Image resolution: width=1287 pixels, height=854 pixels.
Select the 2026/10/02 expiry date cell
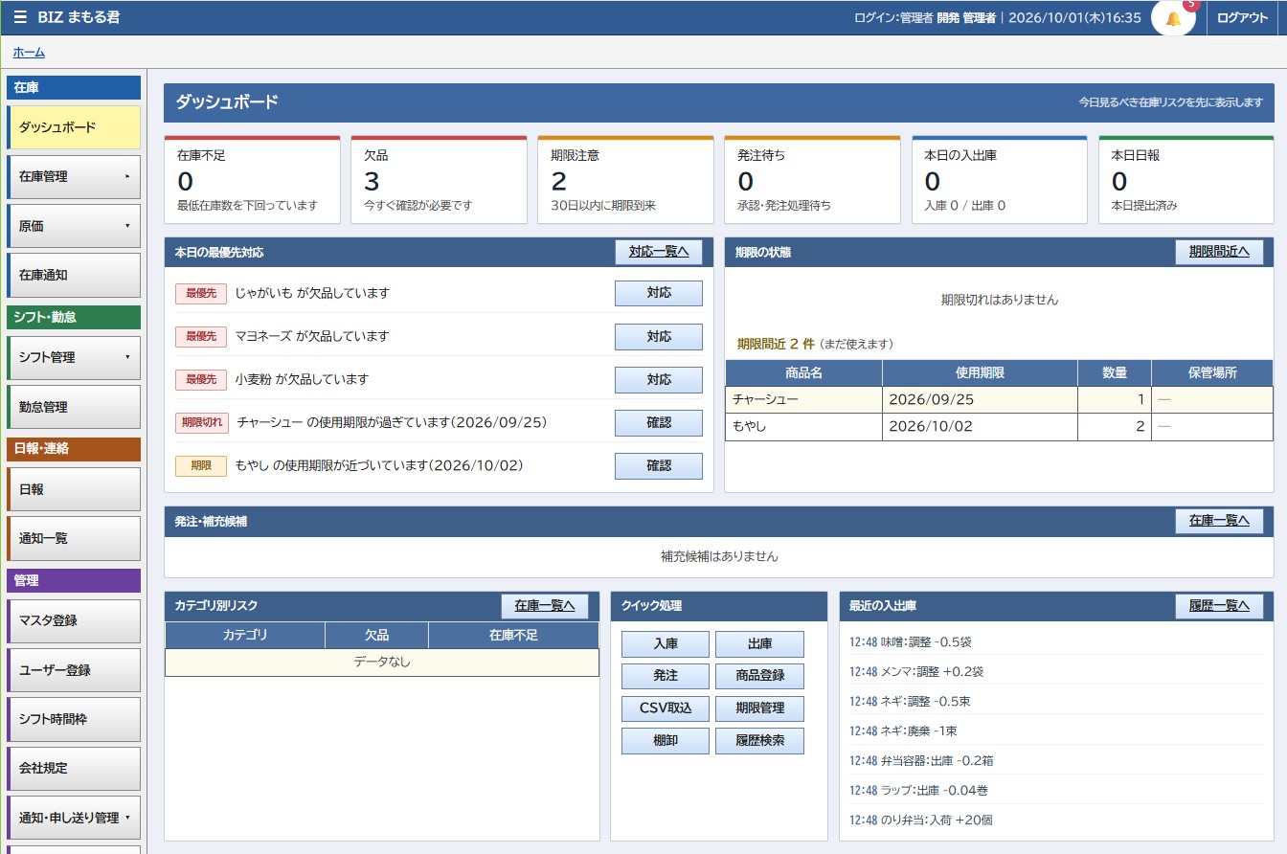coord(980,427)
